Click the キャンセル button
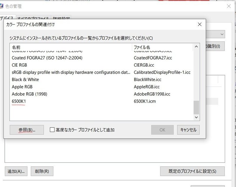236x187 pixels. point(188,130)
